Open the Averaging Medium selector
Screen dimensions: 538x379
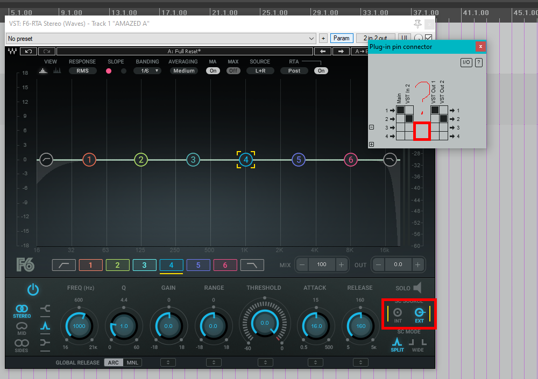(184, 70)
